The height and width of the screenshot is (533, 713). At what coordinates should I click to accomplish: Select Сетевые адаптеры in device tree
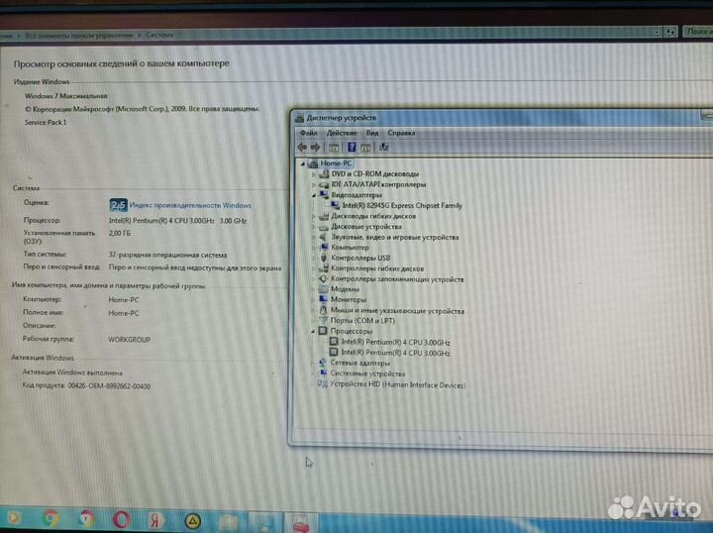pos(360,364)
